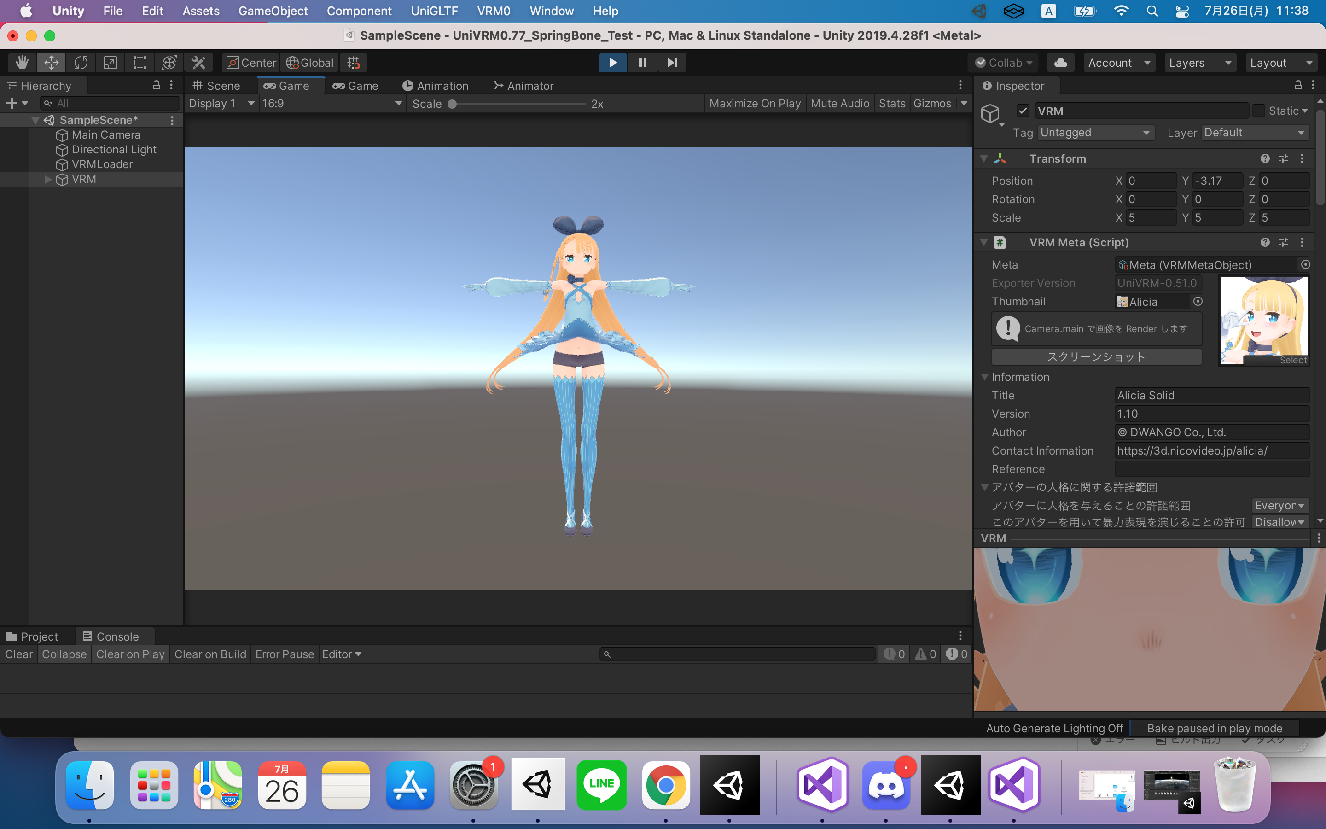The image size is (1326, 829).
Task: Click the Clear console button
Action: (x=18, y=654)
